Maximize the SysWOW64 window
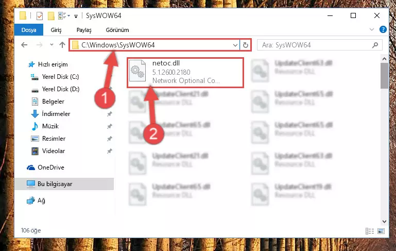 tap(353, 15)
